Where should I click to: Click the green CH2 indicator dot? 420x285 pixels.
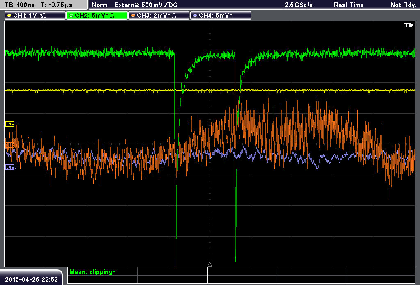[x=71, y=16]
